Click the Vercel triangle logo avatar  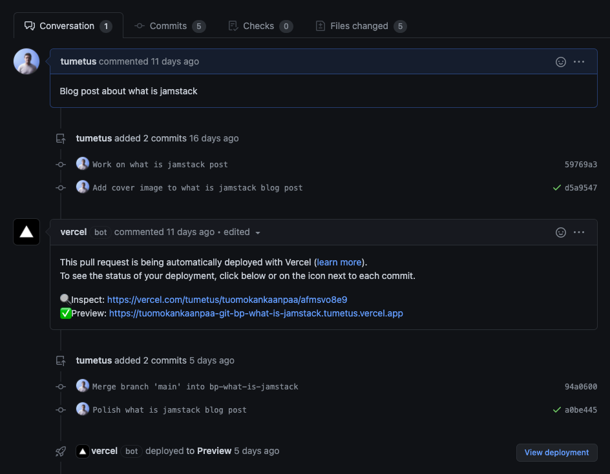[26, 232]
